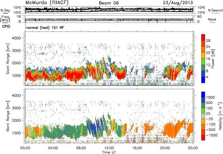Click the power panel 'Slant Range [km]' label

pos(8,59)
